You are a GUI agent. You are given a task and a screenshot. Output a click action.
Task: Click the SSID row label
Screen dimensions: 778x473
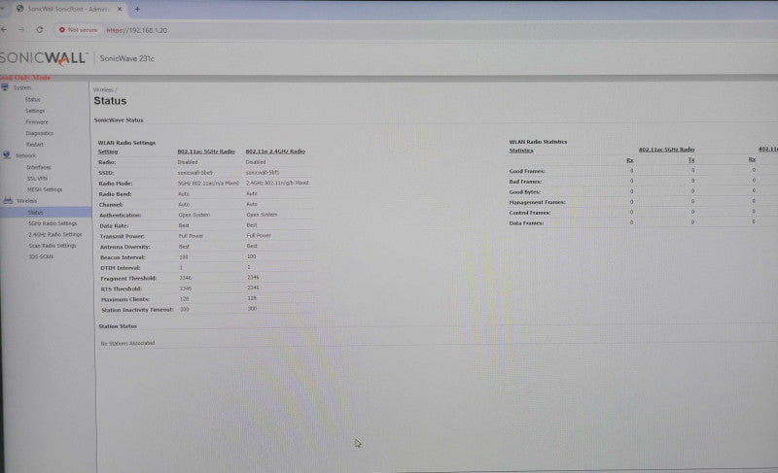point(106,173)
